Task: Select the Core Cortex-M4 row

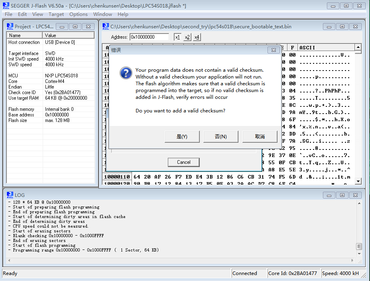Action: (x=51, y=81)
